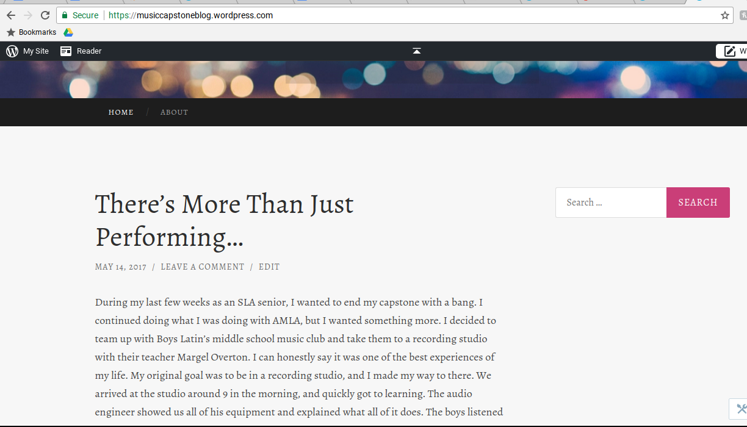Go to the HOME menu item
747x427 pixels.
tap(121, 112)
